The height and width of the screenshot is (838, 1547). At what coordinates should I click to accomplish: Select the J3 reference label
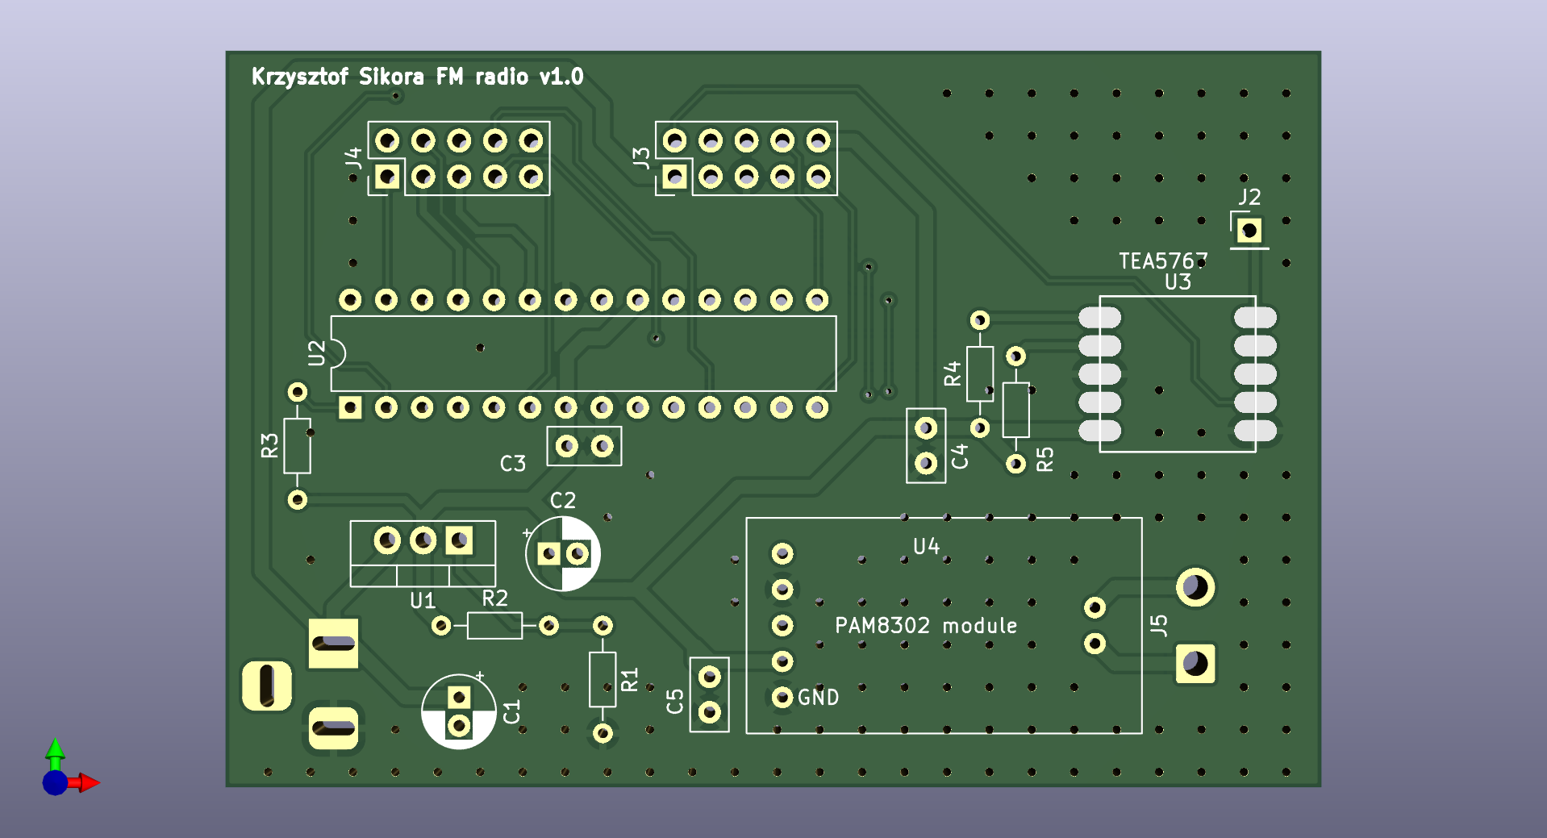pos(641,158)
